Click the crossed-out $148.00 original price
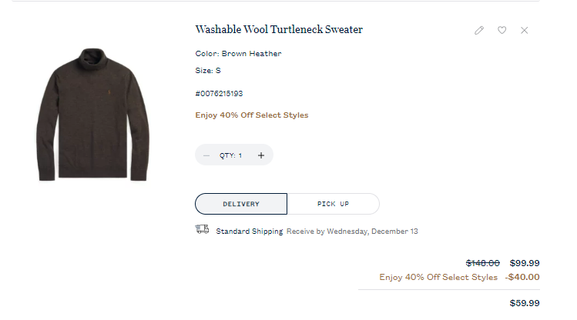Viewport: 577px width, 320px height. [x=482, y=262]
